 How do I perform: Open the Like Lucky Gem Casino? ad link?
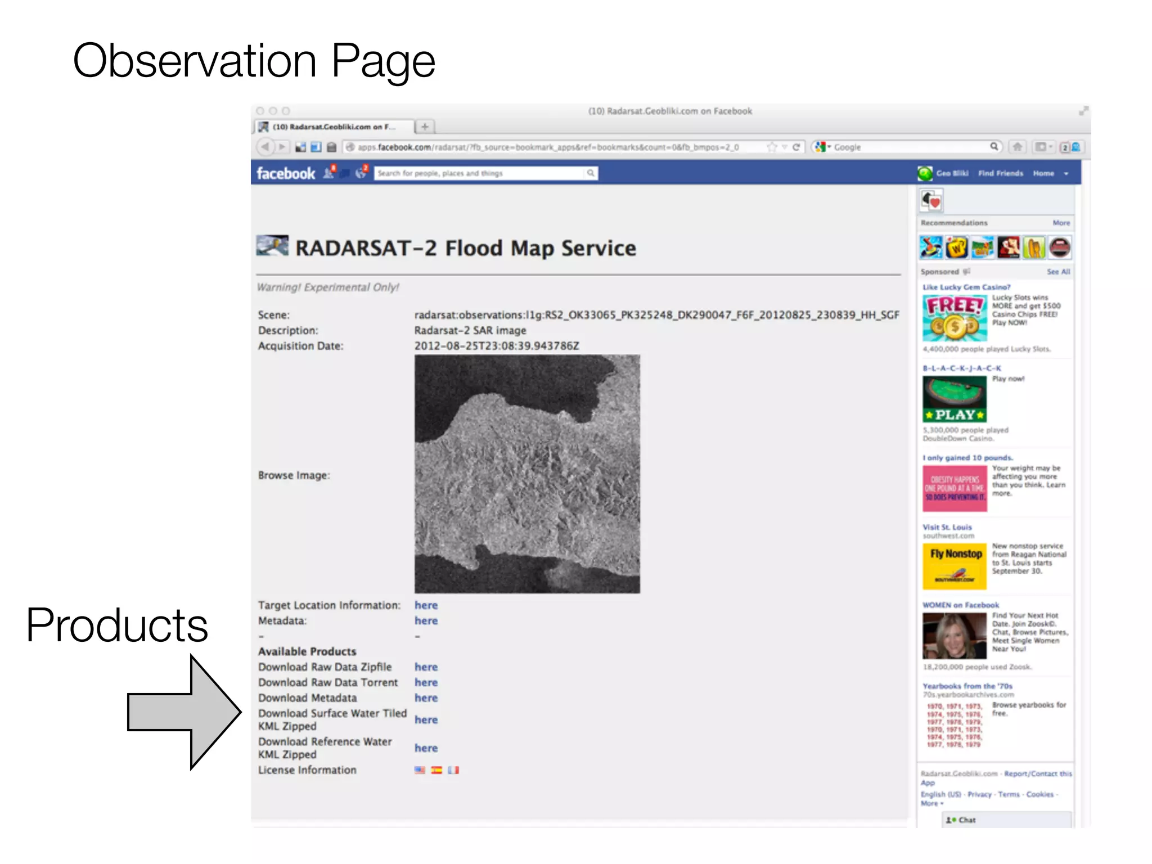(x=966, y=287)
